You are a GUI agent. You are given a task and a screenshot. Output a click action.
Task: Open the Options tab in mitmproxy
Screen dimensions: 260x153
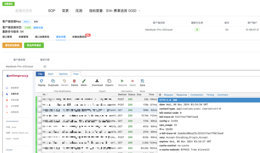click(x=63, y=74)
